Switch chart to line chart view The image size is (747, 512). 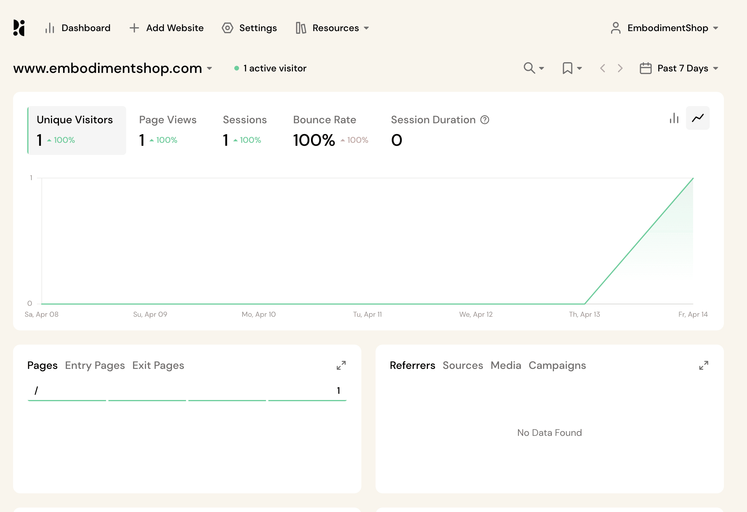click(x=698, y=118)
